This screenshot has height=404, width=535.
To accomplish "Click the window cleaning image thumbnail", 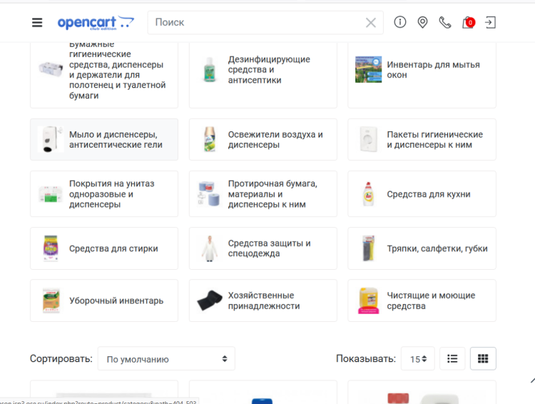I will pyautogui.click(x=369, y=70).
